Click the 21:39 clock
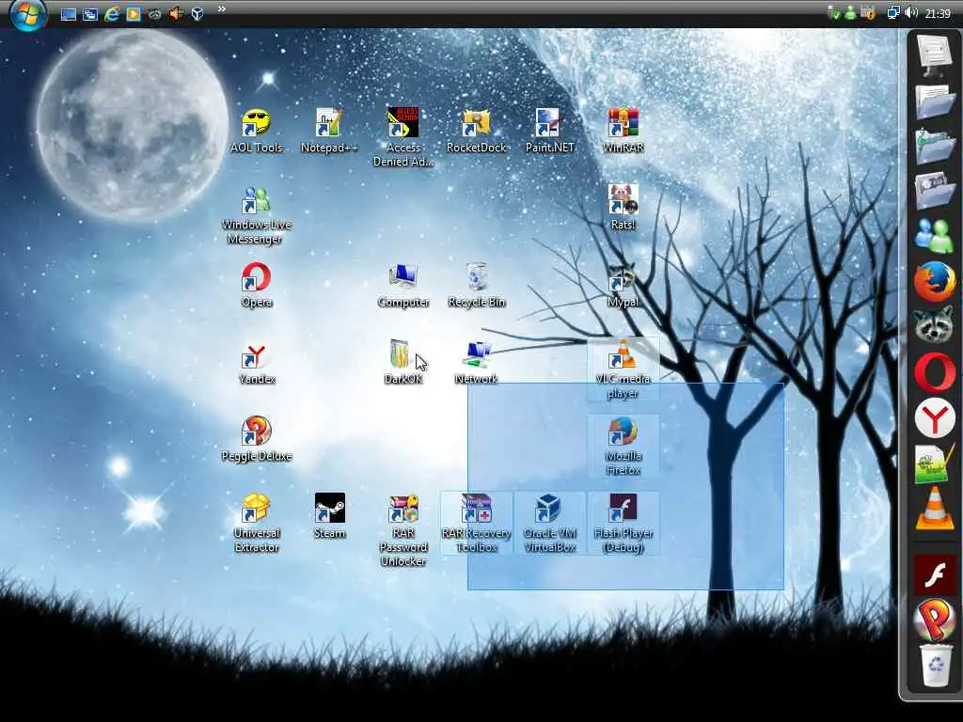 [x=938, y=13]
